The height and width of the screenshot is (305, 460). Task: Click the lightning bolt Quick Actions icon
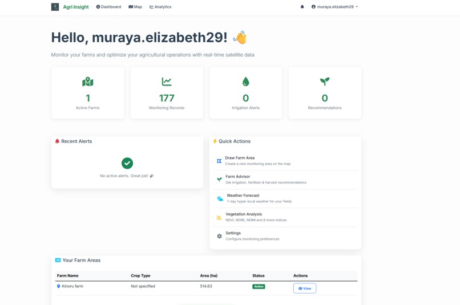(215, 141)
